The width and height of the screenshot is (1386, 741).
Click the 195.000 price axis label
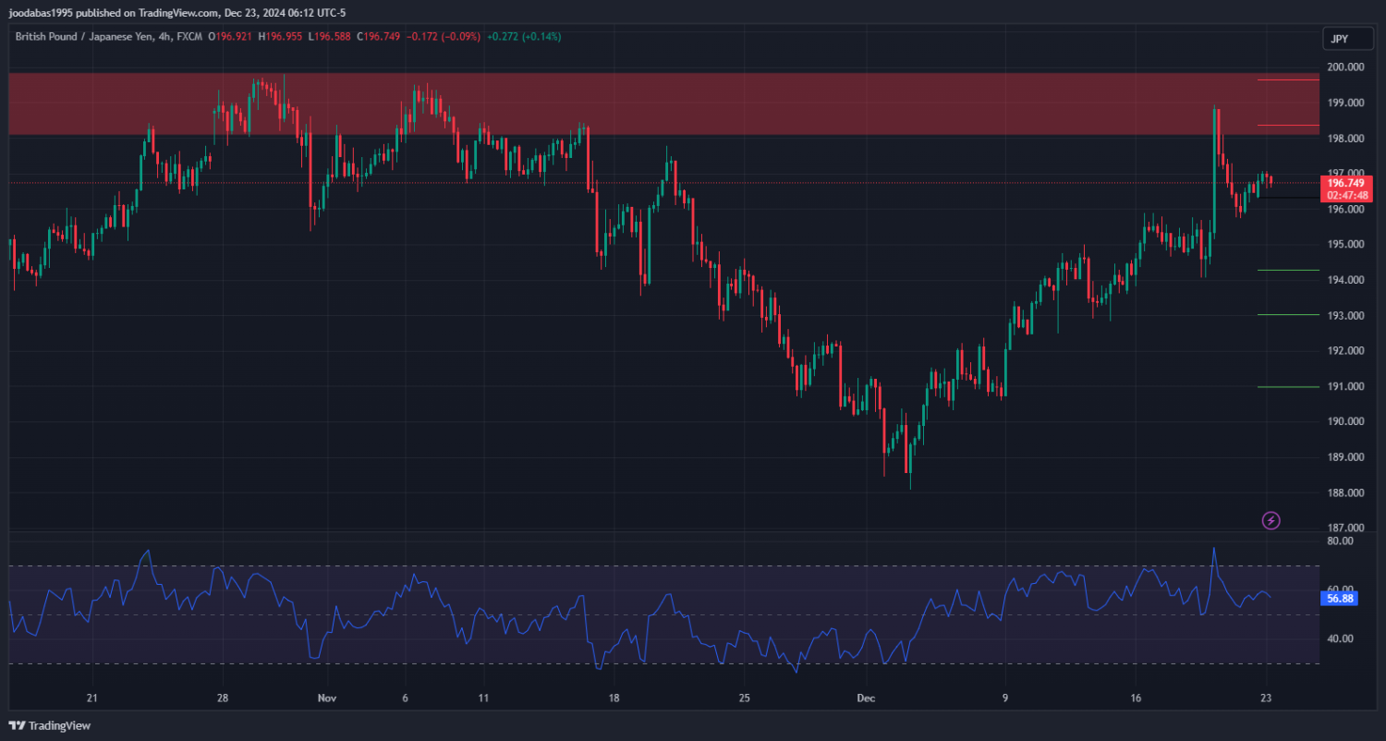pyautogui.click(x=1346, y=245)
